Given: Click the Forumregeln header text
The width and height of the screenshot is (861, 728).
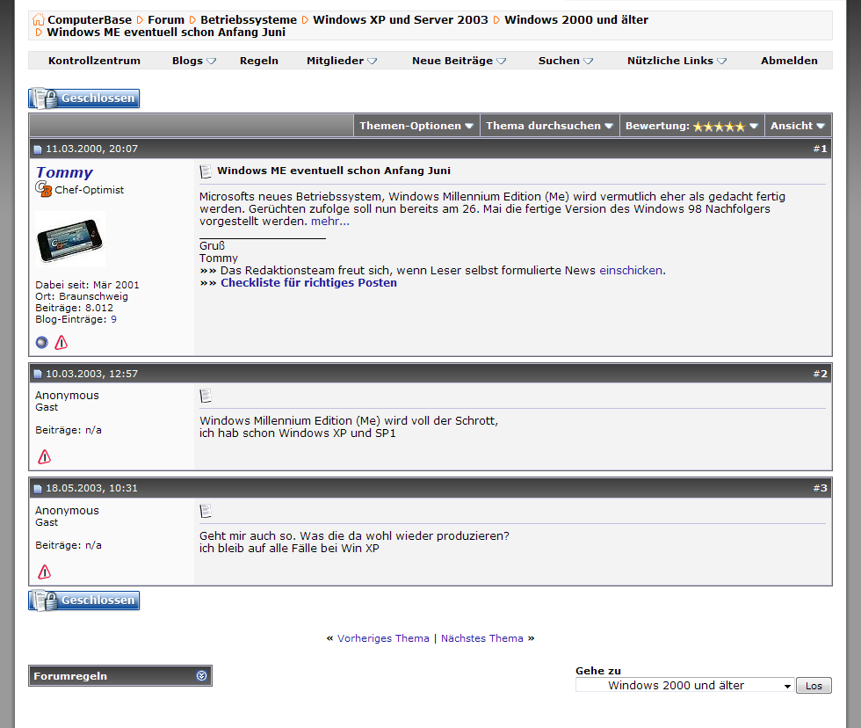Looking at the screenshot, I should click(x=70, y=676).
